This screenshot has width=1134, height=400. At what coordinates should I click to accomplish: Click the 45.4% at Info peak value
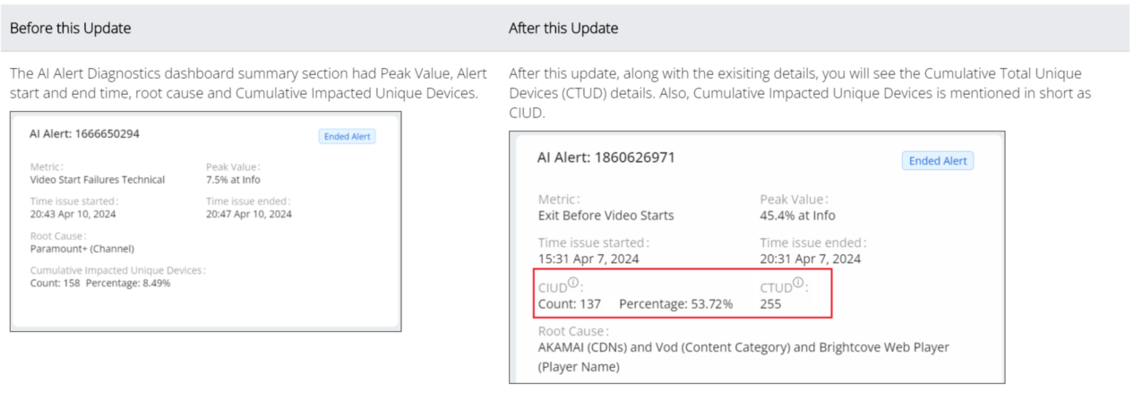(797, 216)
